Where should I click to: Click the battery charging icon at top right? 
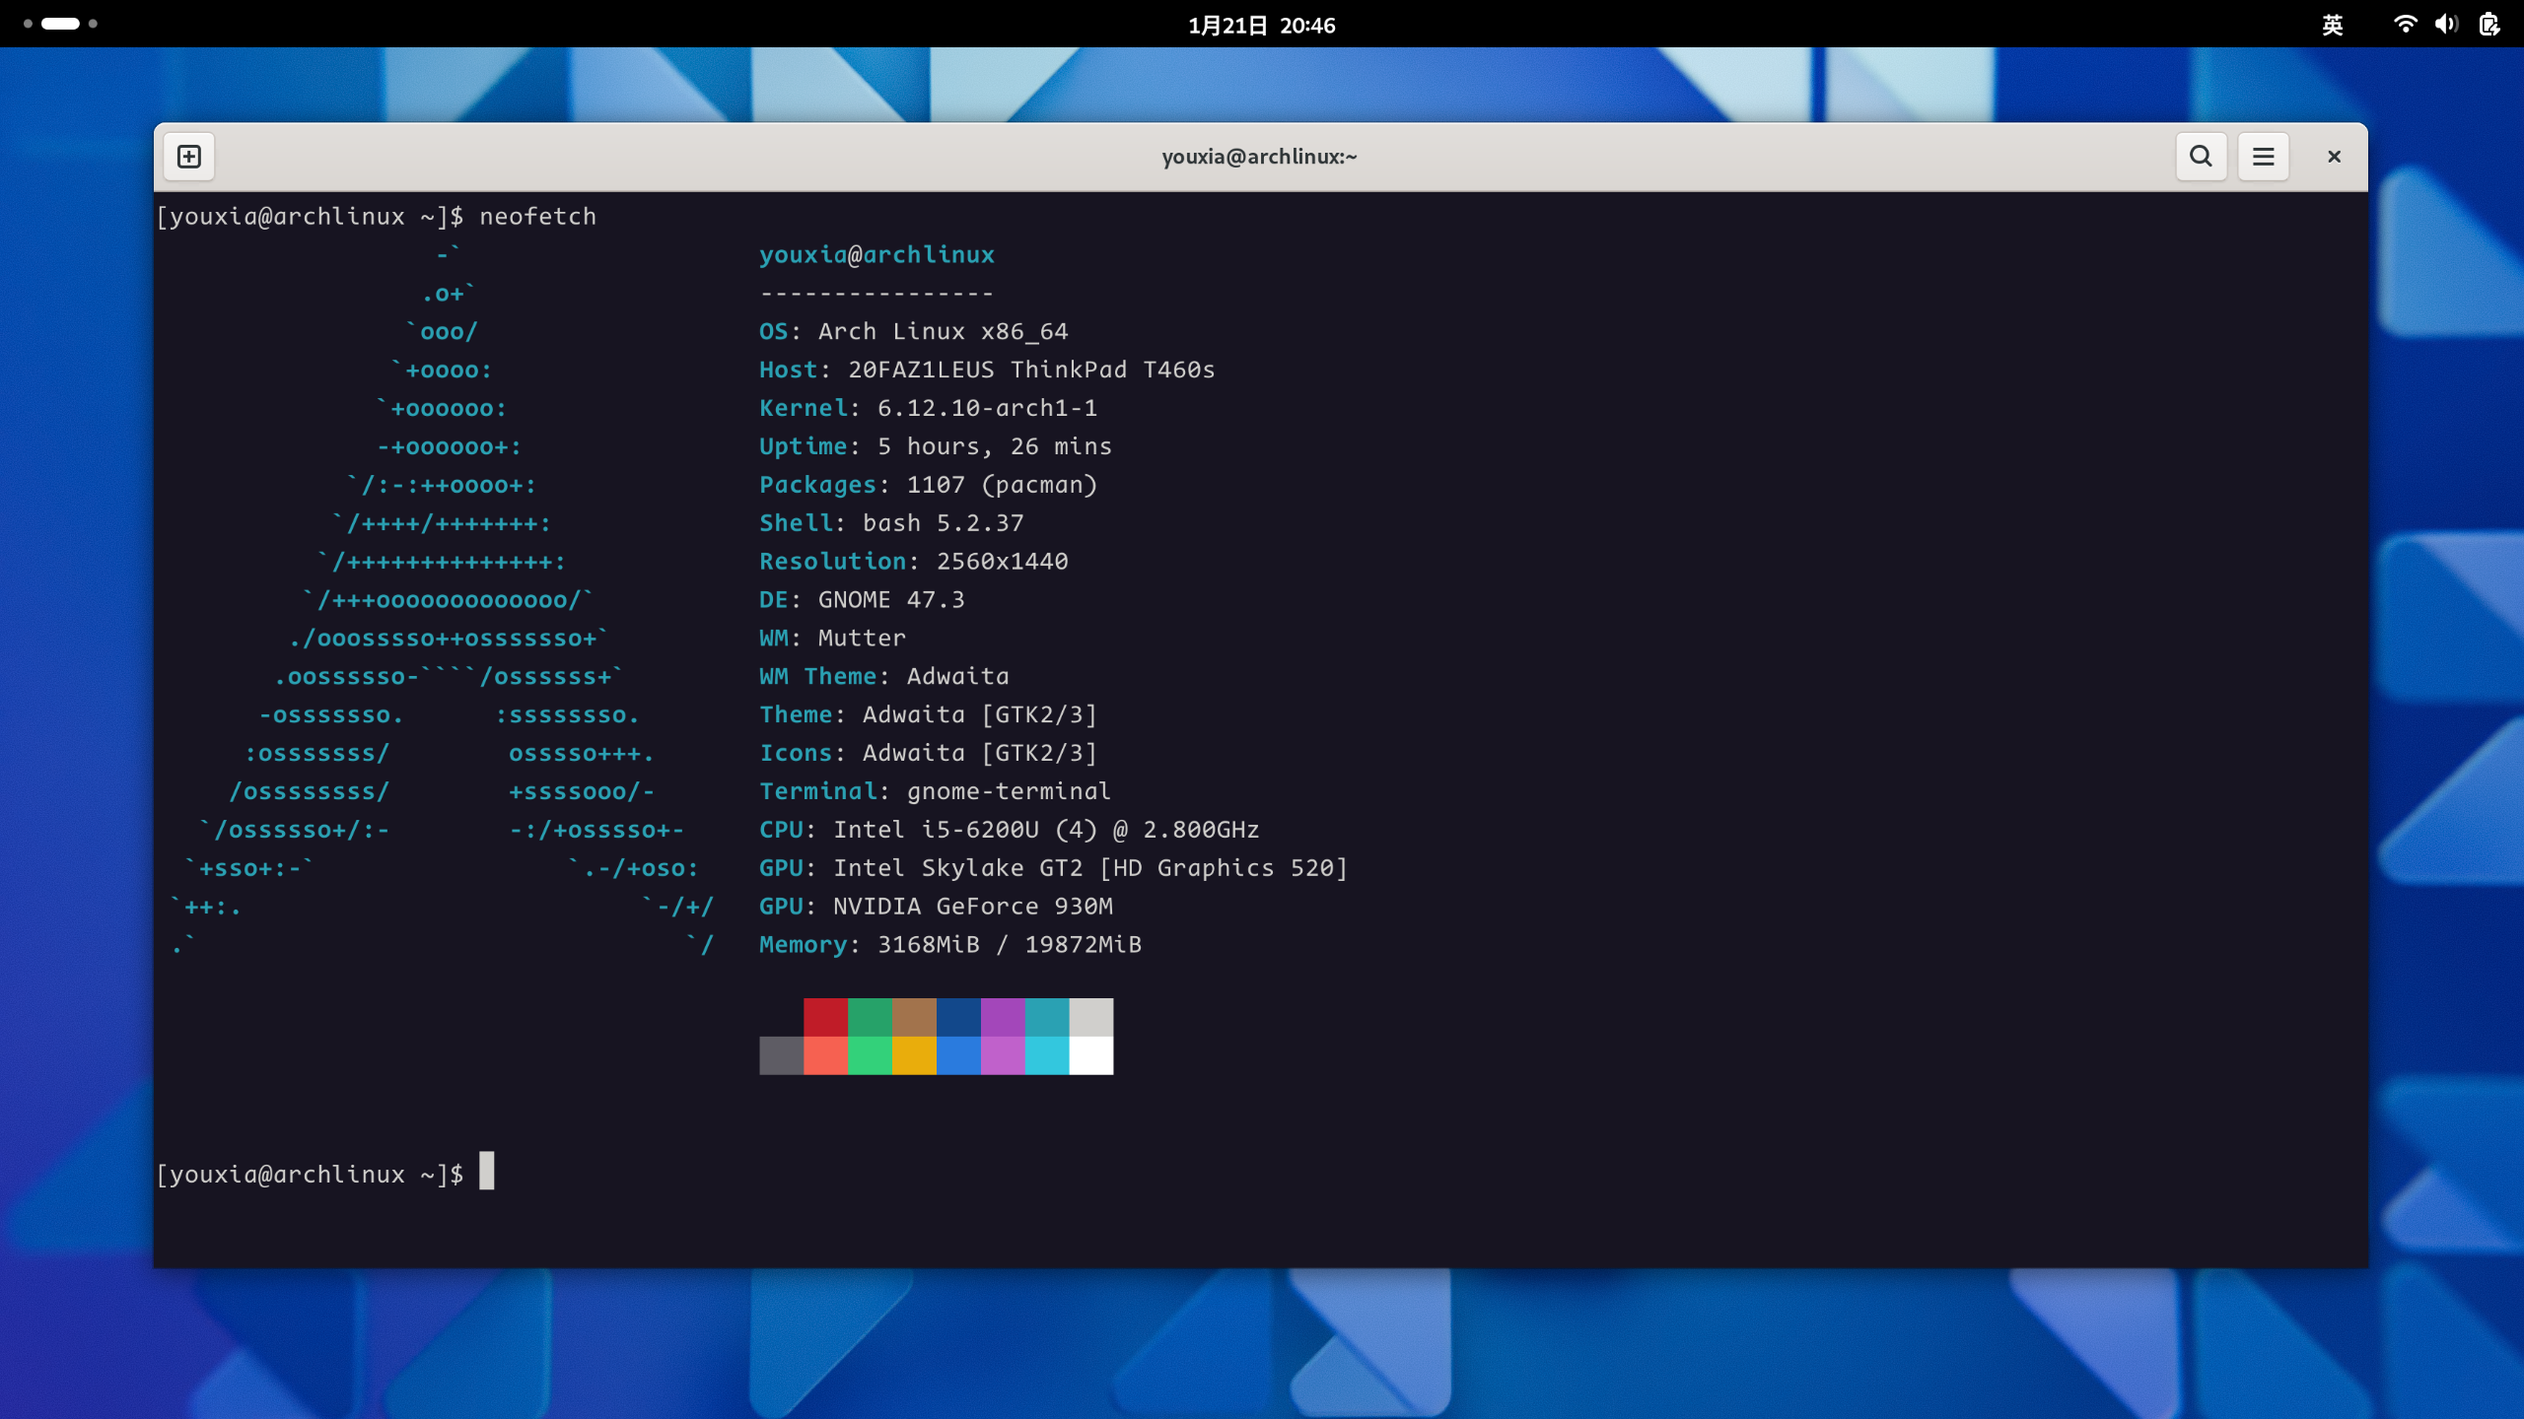click(x=2490, y=25)
